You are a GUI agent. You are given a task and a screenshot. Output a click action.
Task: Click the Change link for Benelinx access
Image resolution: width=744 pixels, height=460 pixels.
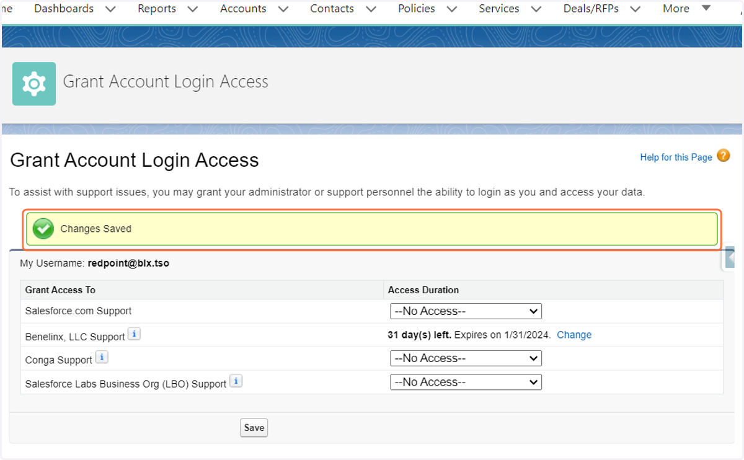(x=574, y=335)
